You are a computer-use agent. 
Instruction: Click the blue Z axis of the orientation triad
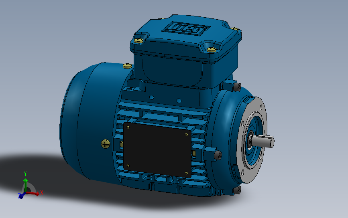21,196
